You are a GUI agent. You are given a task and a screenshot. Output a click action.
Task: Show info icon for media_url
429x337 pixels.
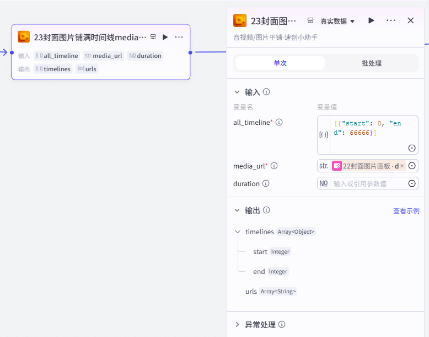click(274, 166)
